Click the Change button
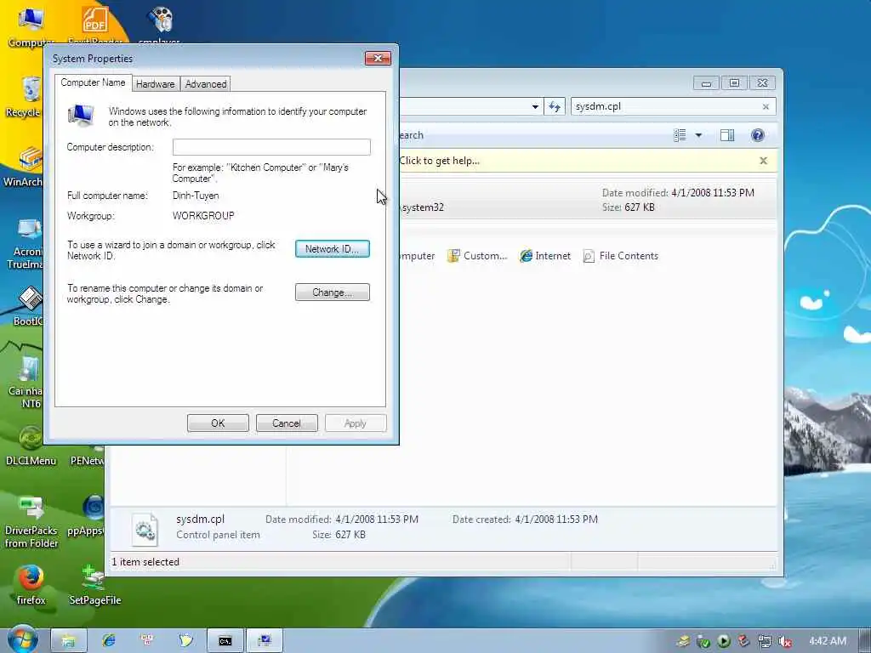Viewport: 871px width, 653px height. tap(333, 292)
